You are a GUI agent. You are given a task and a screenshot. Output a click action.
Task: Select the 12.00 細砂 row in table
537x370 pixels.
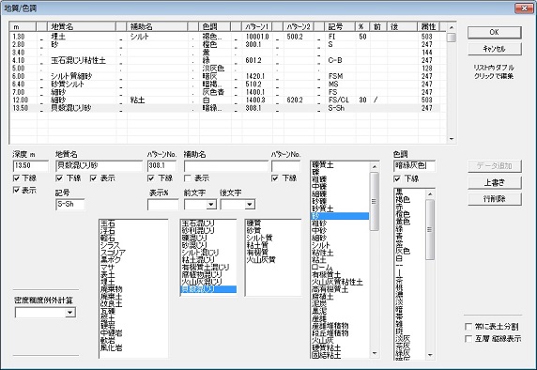pos(226,100)
